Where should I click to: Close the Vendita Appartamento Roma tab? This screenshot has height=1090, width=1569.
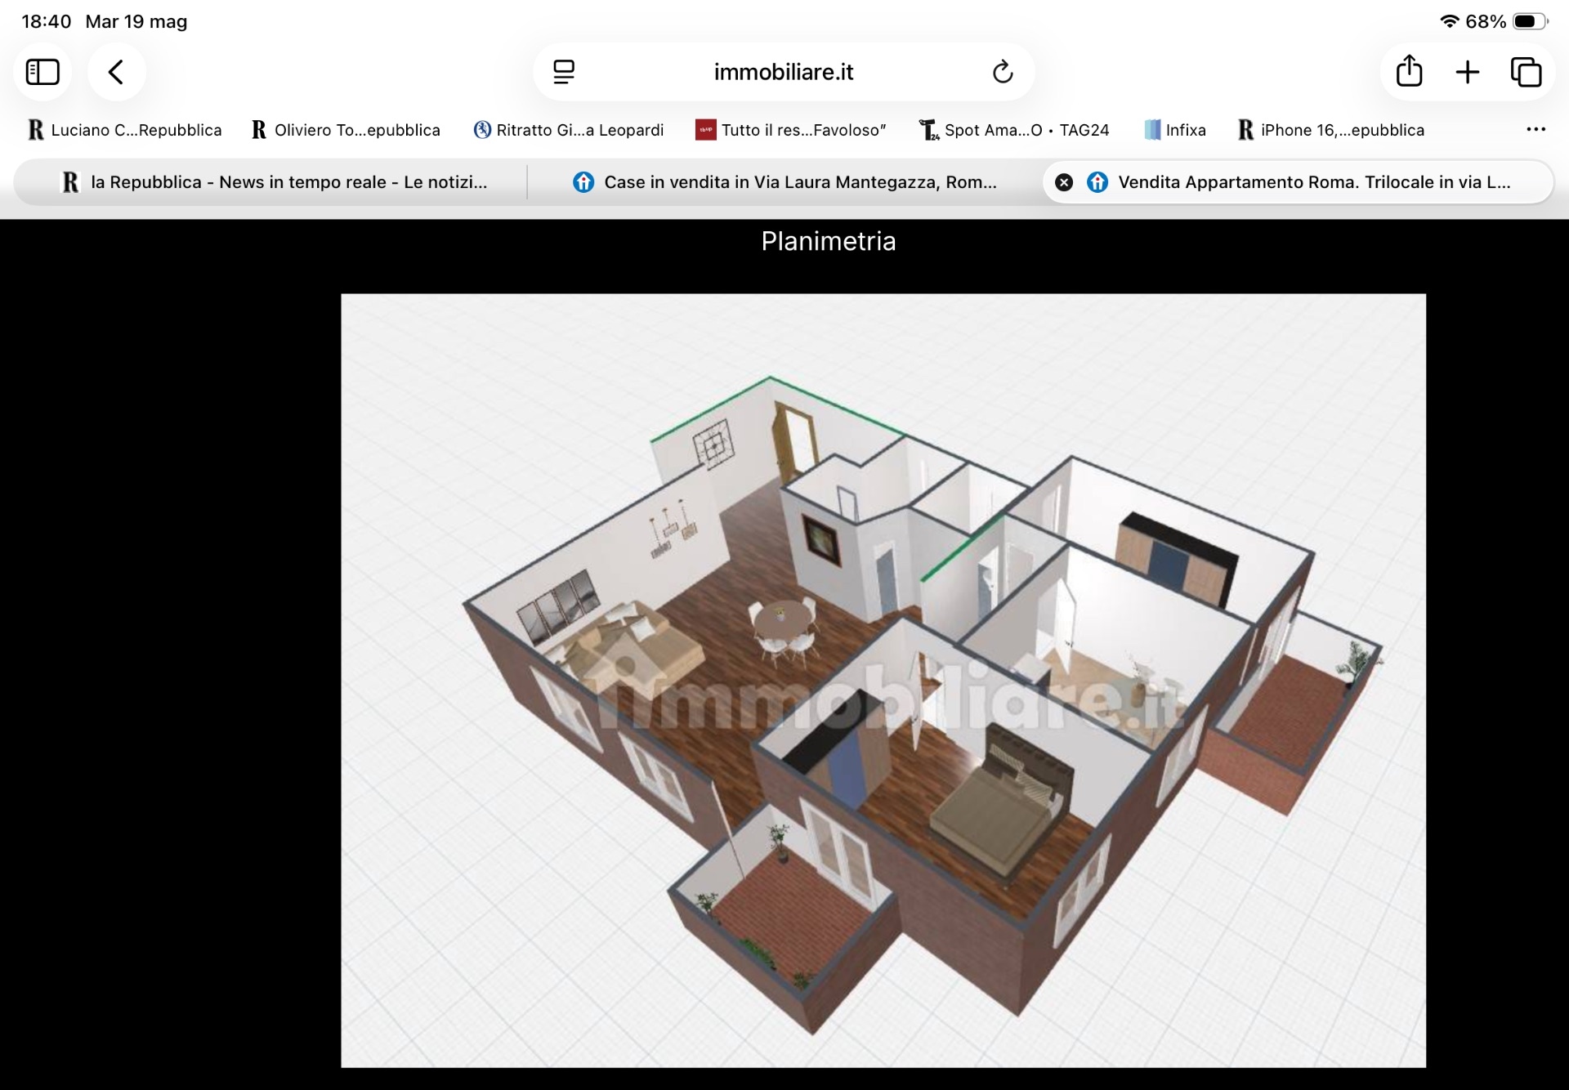pyautogui.click(x=1064, y=182)
